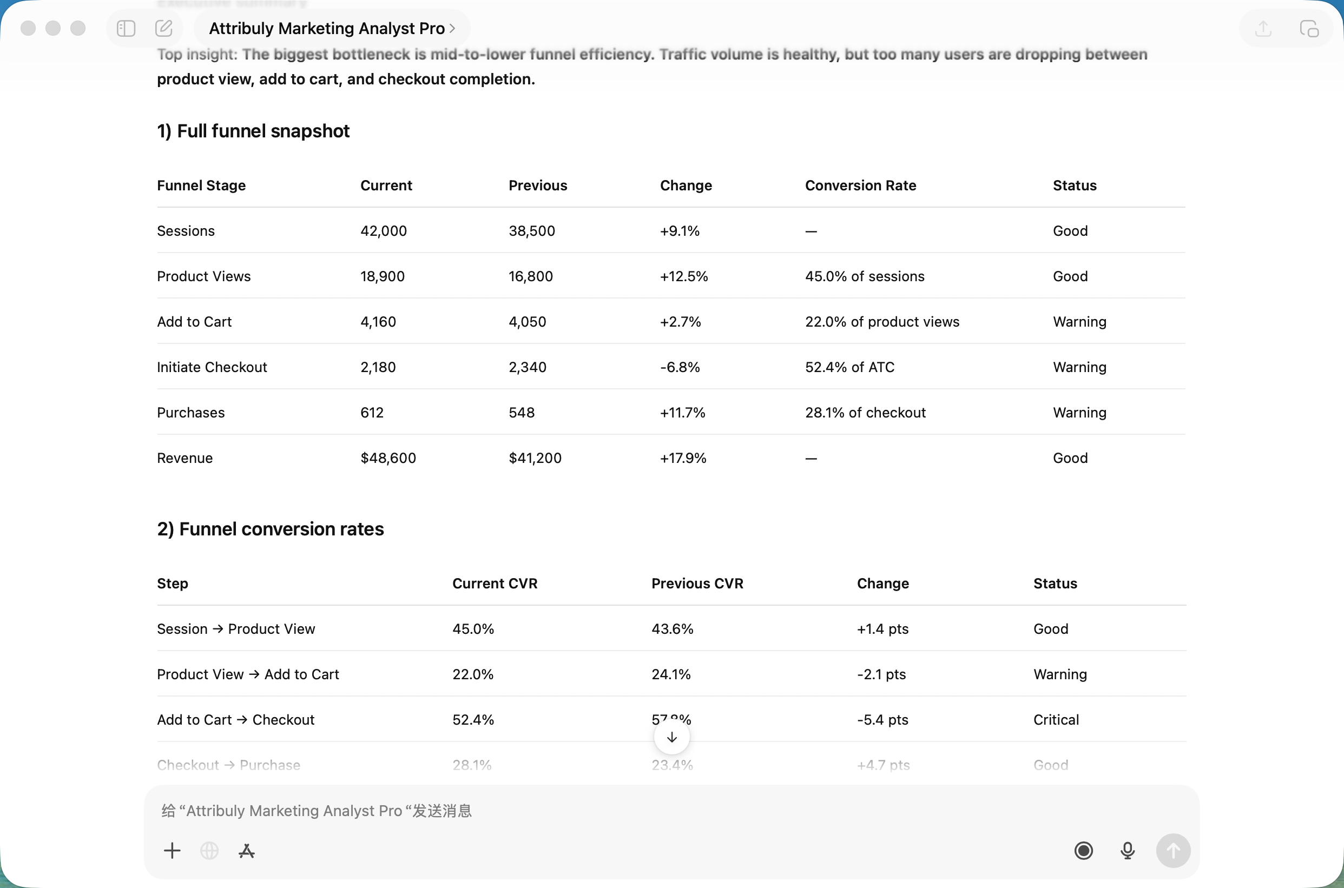This screenshot has width=1344, height=888.
Task: Open the companion window icon
Action: click(1309, 28)
